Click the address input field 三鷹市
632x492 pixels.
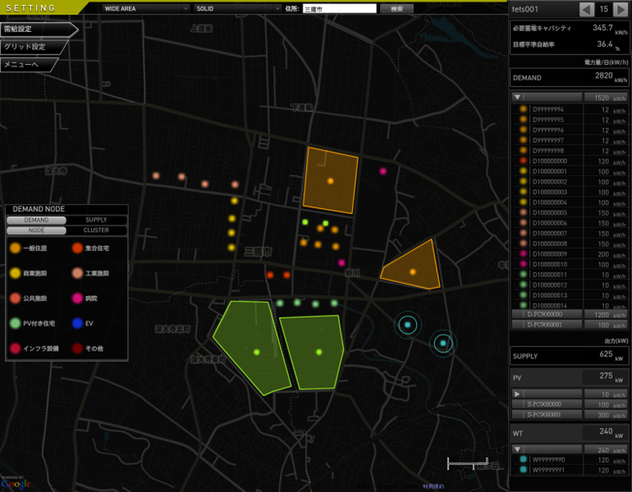click(x=338, y=8)
